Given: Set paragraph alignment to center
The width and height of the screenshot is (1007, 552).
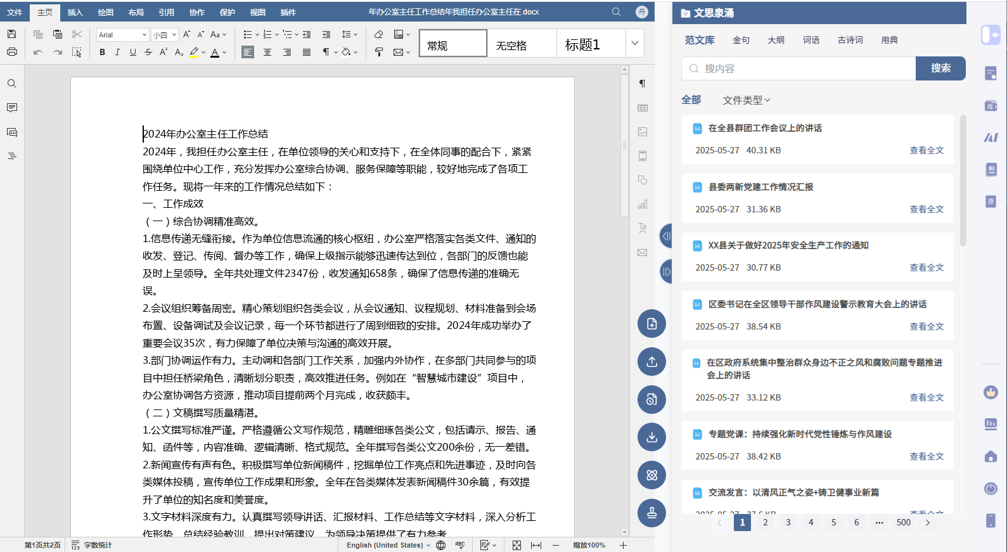Looking at the screenshot, I should (267, 52).
